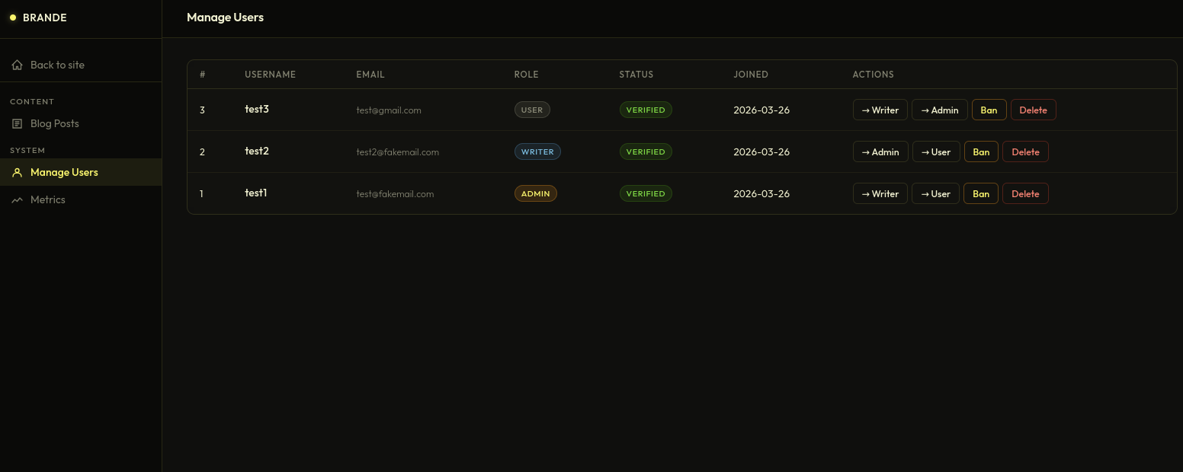Click the Manage Users person icon
The image size is (1183, 472).
(x=17, y=173)
